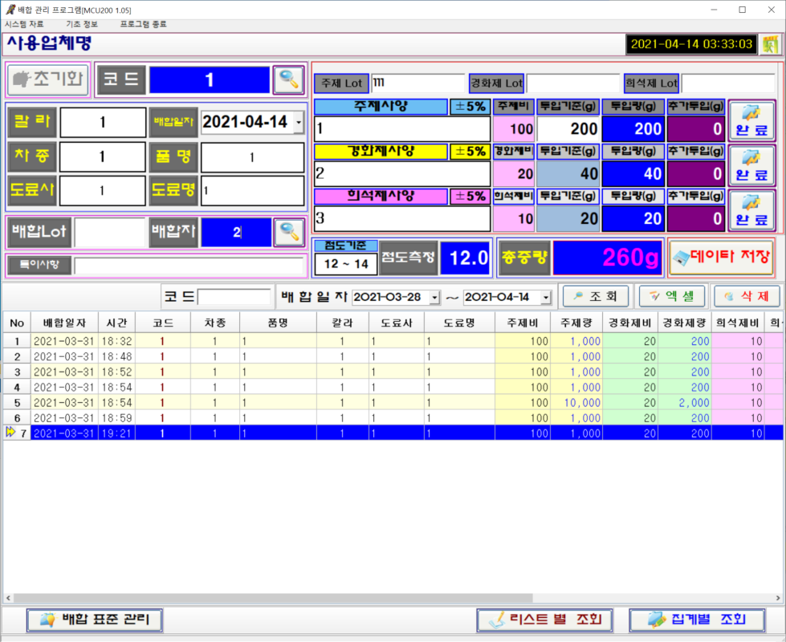
Task: Select table row 6 at time 18:59
Action: 393,418
